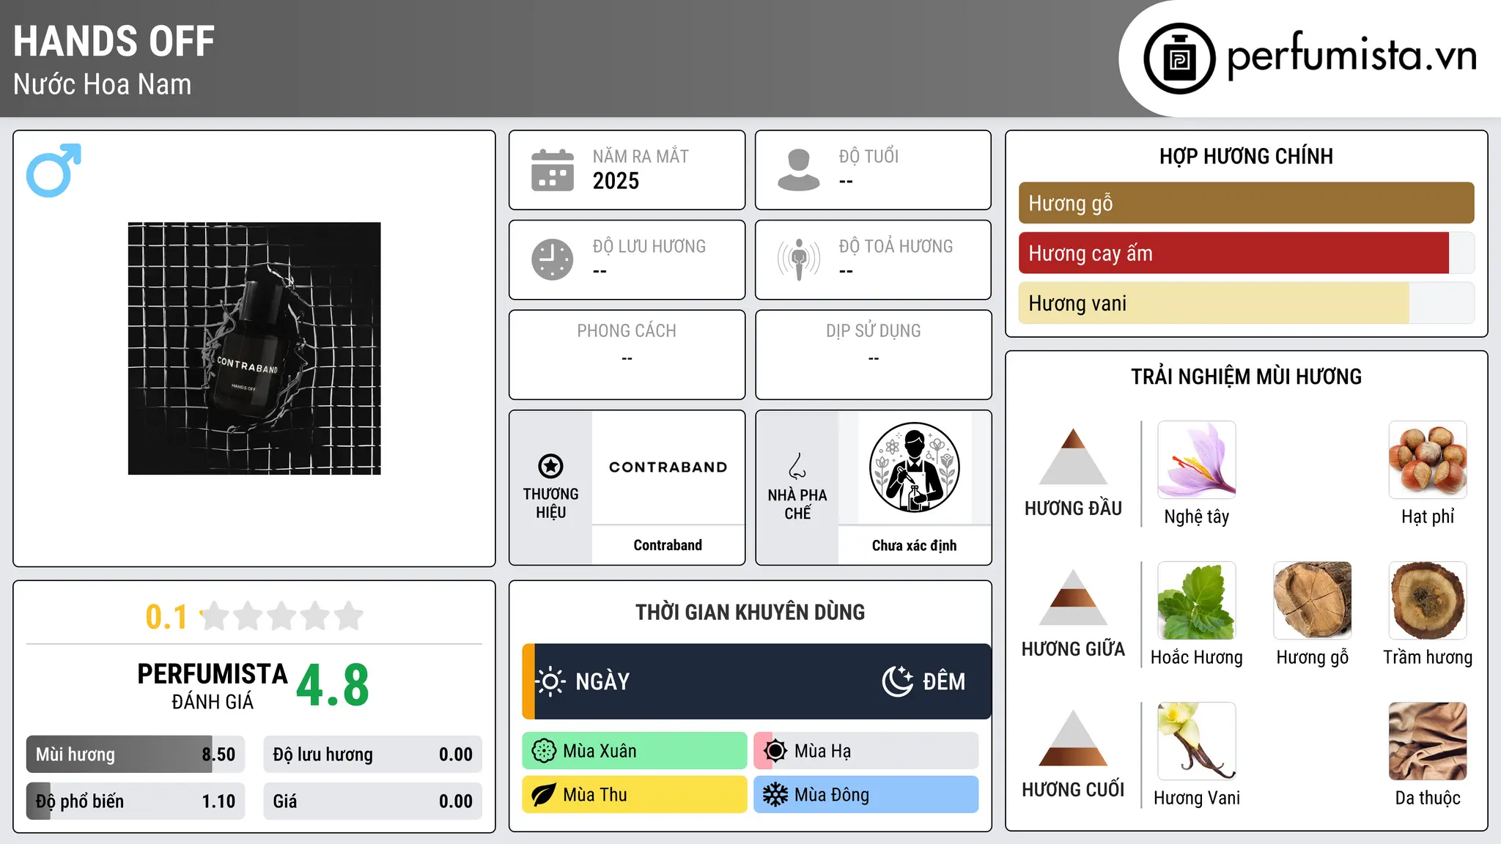
Task: Click the moon icon beside Đêm
Action: (898, 681)
